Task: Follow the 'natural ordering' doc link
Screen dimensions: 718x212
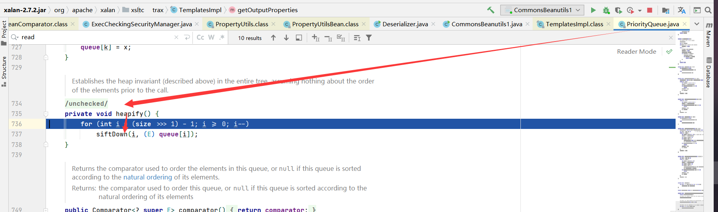Action: pos(148,178)
